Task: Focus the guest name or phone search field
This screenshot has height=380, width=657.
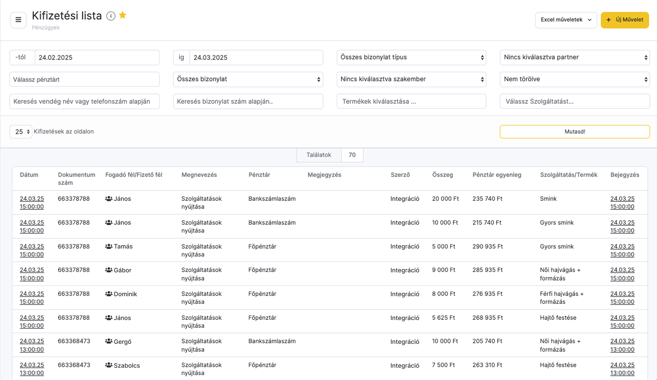Action: point(84,101)
